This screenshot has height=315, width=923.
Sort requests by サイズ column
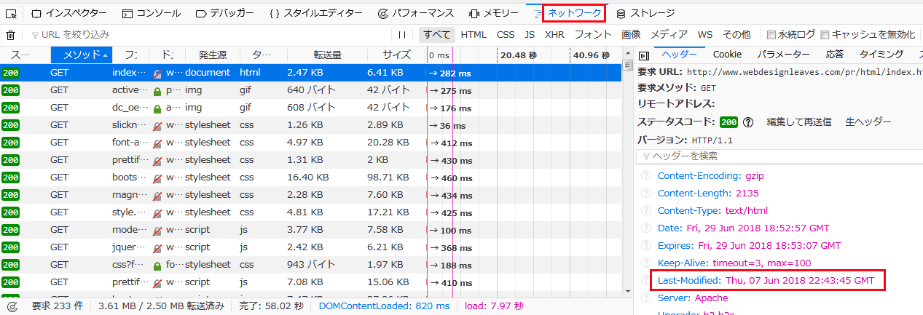point(396,55)
